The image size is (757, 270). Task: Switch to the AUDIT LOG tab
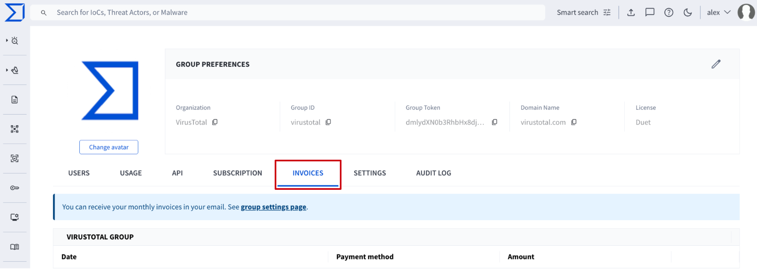point(434,173)
